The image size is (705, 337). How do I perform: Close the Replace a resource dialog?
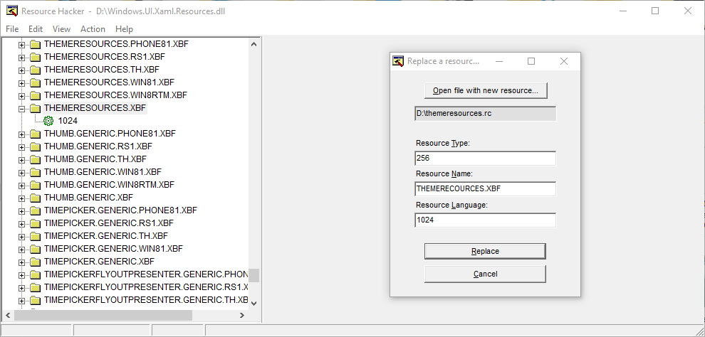pyautogui.click(x=564, y=61)
